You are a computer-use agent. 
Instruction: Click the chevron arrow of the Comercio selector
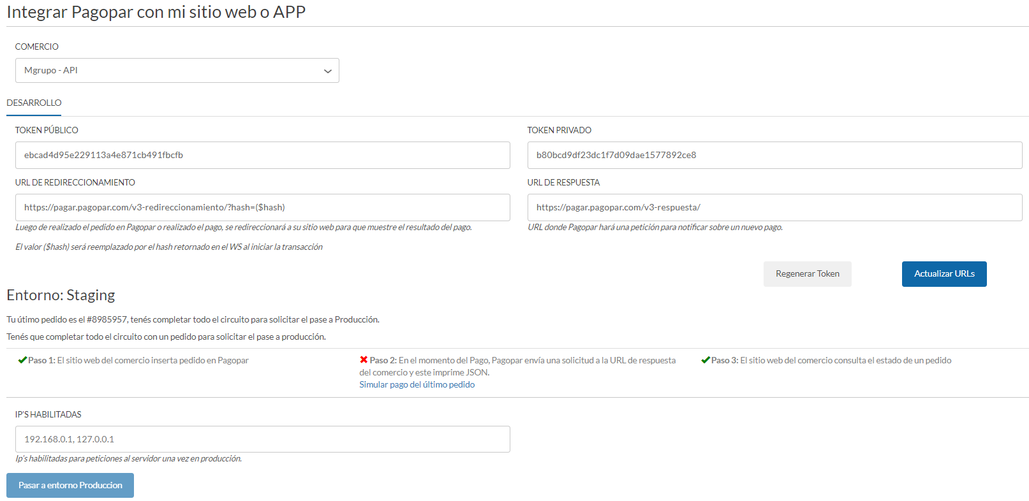pyautogui.click(x=327, y=71)
